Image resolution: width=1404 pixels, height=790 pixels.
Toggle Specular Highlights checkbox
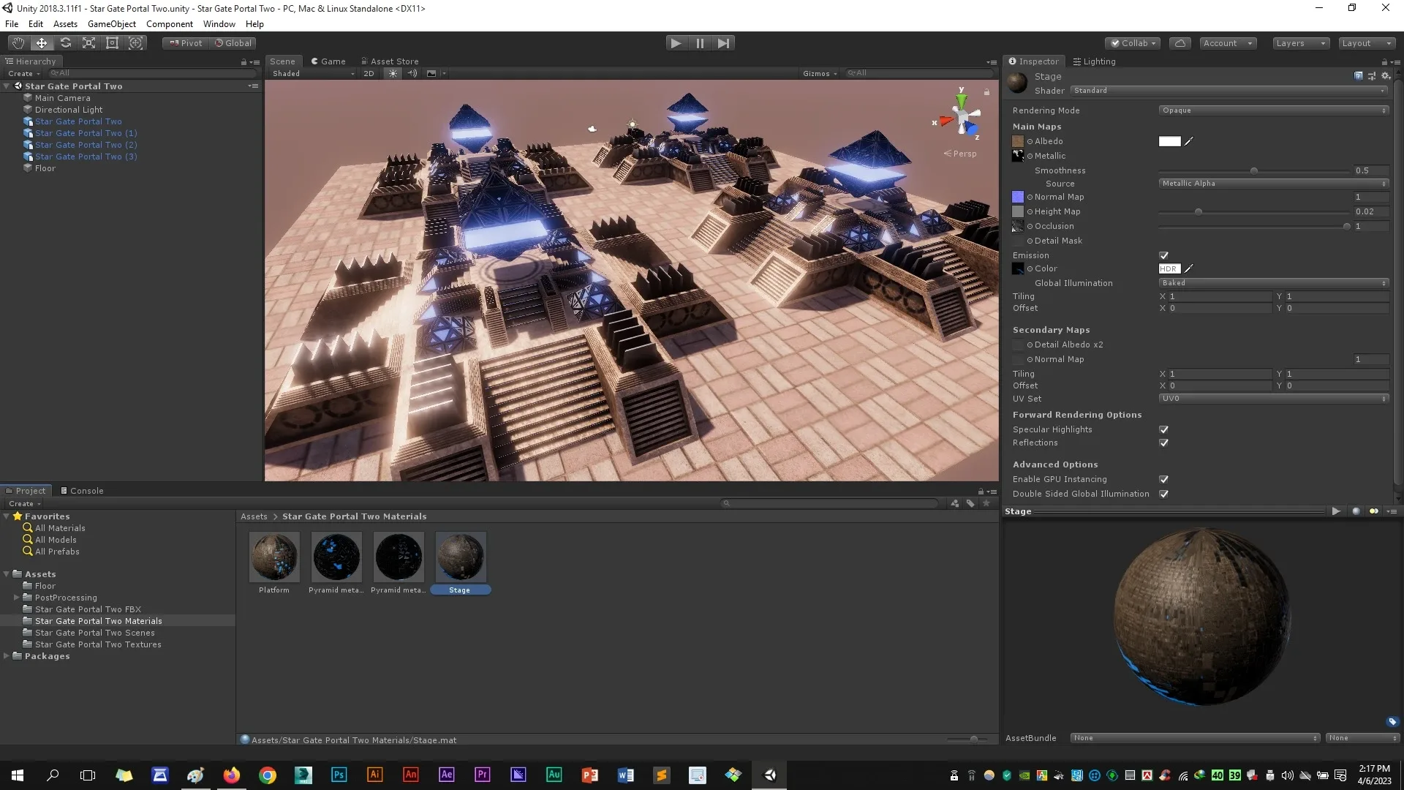pyautogui.click(x=1163, y=429)
